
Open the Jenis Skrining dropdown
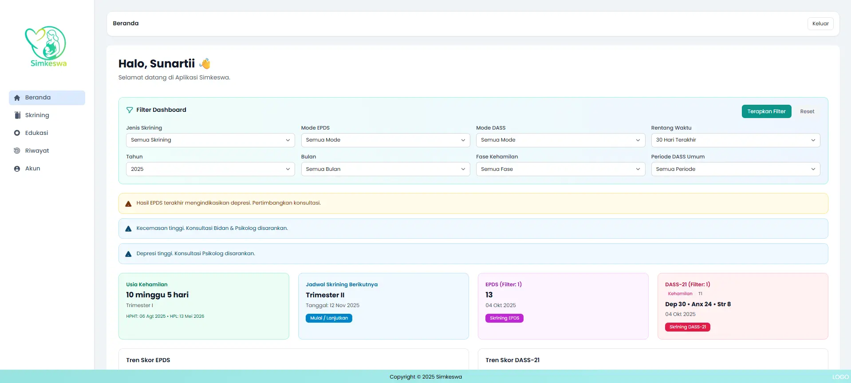coord(210,140)
